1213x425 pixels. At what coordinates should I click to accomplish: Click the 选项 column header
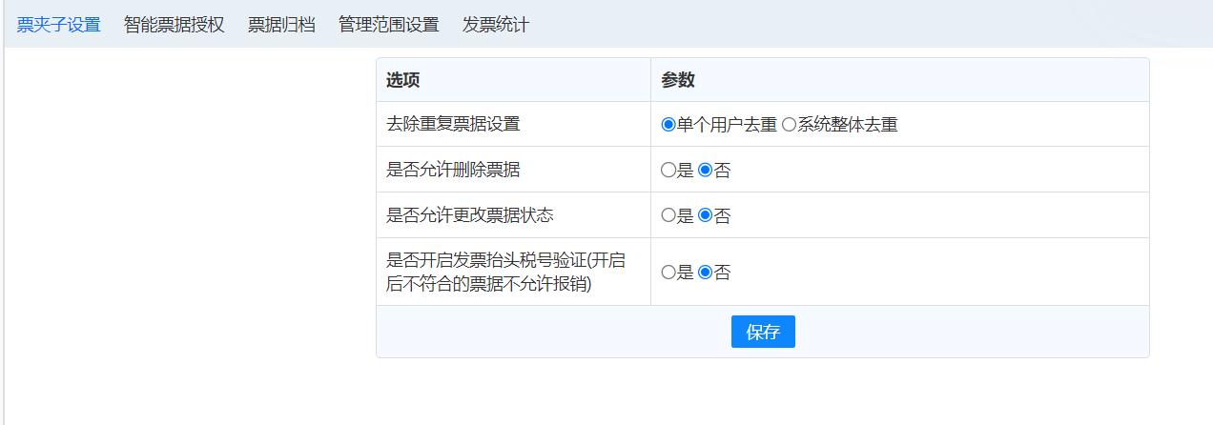403,80
